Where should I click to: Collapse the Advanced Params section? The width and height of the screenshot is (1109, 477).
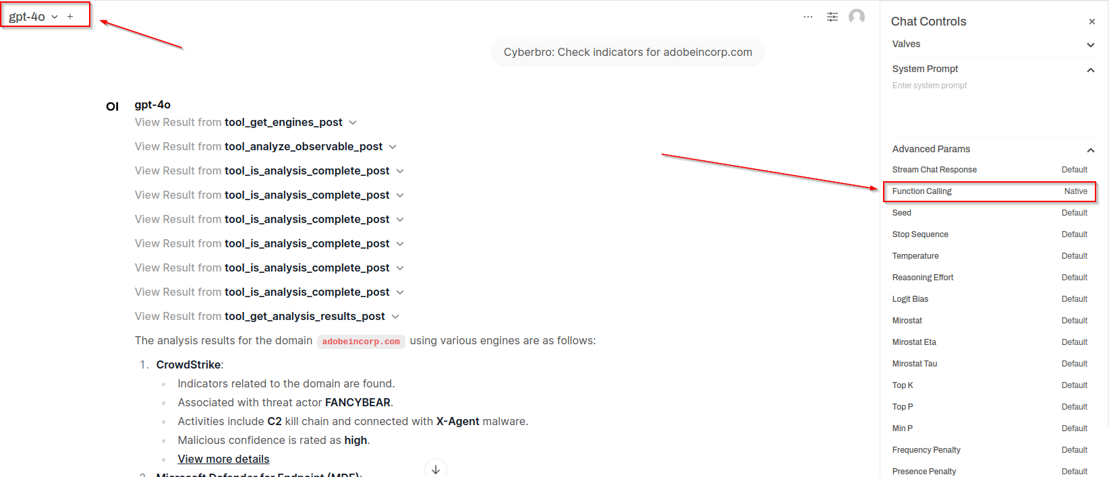(x=1090, y=150)
